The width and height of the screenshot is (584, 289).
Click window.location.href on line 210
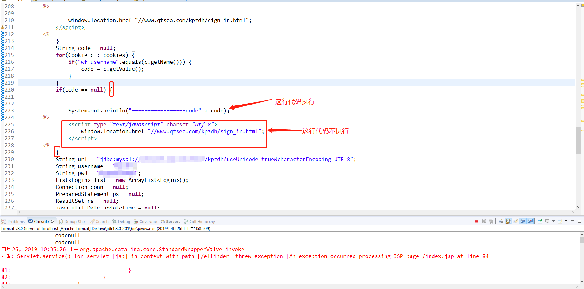coord(160,20)
